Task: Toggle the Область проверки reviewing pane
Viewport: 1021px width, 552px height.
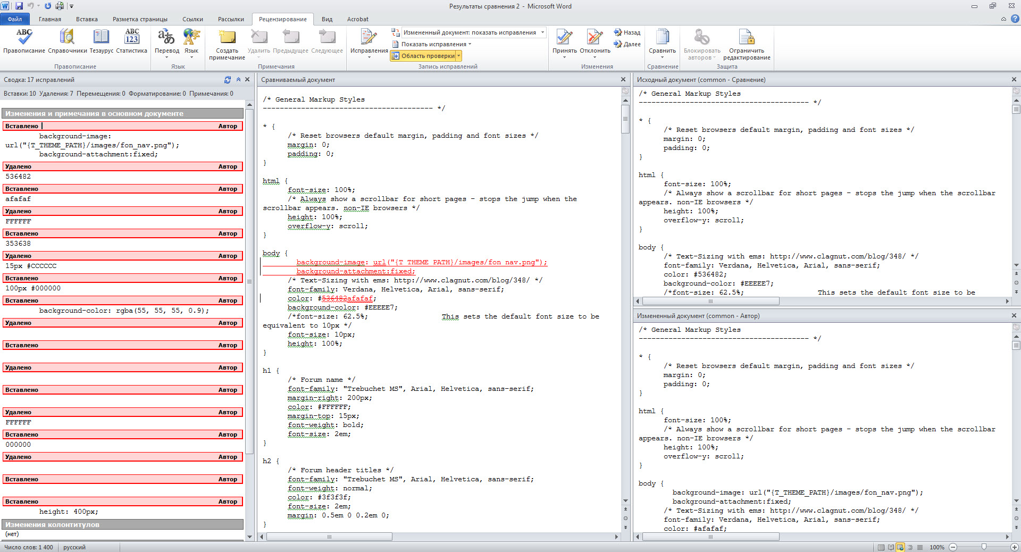Action: tap(424, 56)
